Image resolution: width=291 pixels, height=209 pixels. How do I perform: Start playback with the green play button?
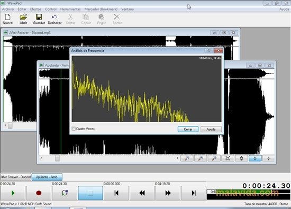coord(13,193)
